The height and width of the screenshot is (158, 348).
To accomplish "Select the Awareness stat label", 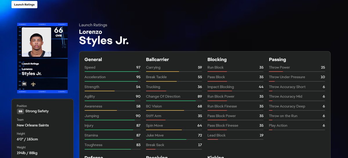I will pyautogui.click(x=93, y=106).
